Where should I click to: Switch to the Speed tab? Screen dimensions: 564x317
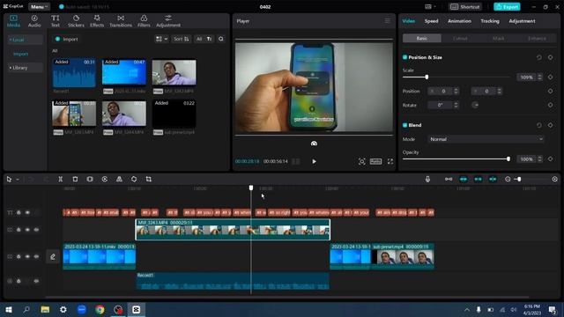431,21
